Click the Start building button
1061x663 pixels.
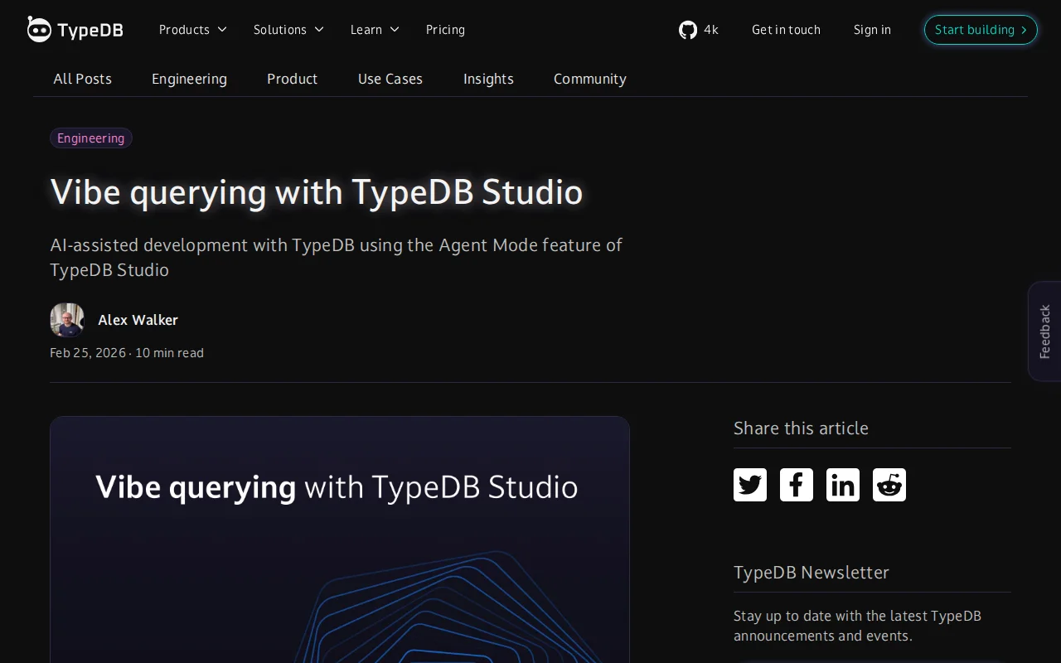coord(981,30)
